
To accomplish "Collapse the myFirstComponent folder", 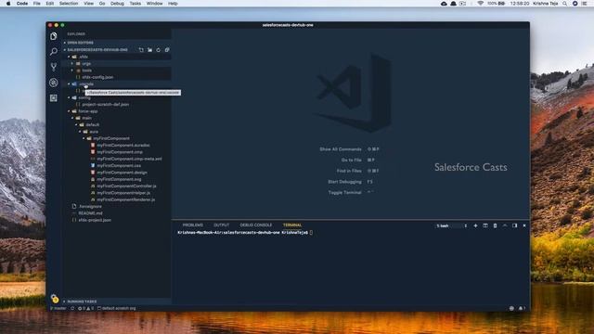I will 111,138.
